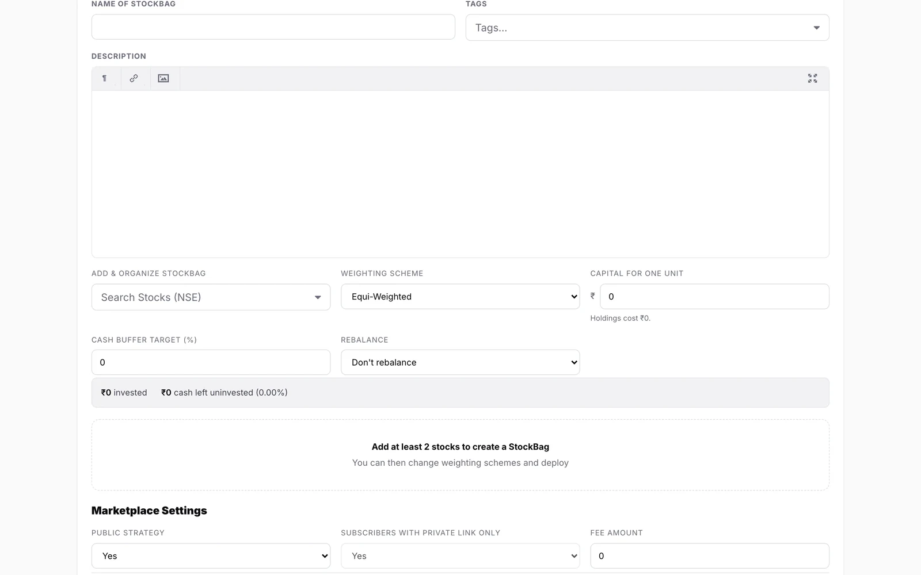
Task: Click inside the description text area
Action: [460, 174]
